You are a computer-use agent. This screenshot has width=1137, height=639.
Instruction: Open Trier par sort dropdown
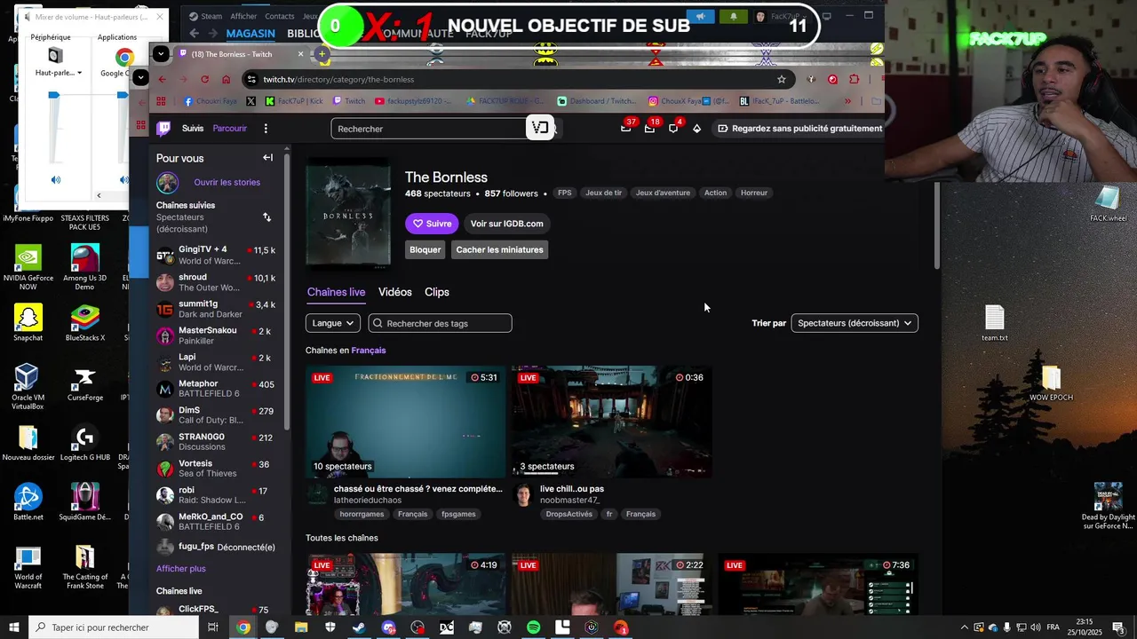[855, 323]
